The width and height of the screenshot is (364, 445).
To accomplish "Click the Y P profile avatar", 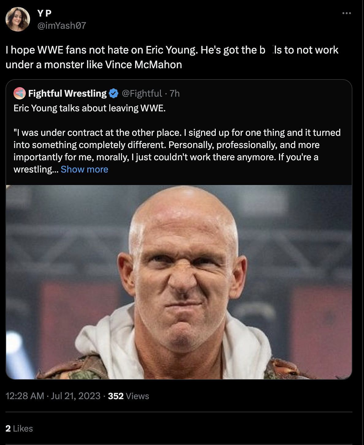I will pos(18,19).
